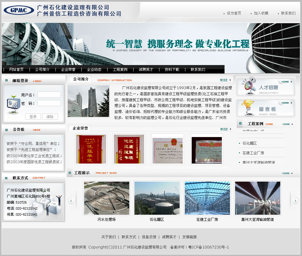This screenshot has width=302, height=256.
Task: Click 石化罐区 caption under photo
Action: pyautogui.click(x=157, y=220)
